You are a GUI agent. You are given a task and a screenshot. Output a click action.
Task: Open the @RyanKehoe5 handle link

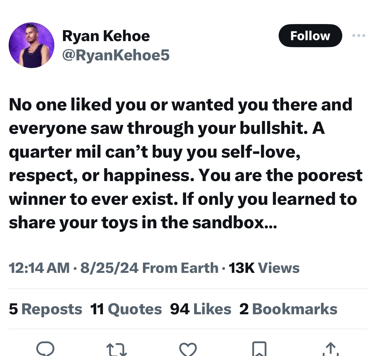116,55
